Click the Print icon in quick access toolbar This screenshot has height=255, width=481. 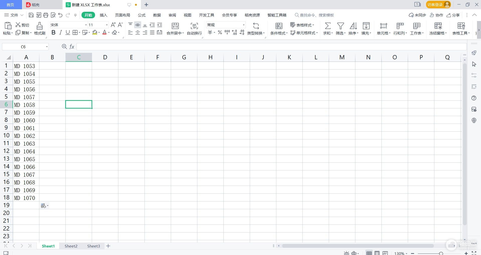pyautogui.click(x=46, y=15)
